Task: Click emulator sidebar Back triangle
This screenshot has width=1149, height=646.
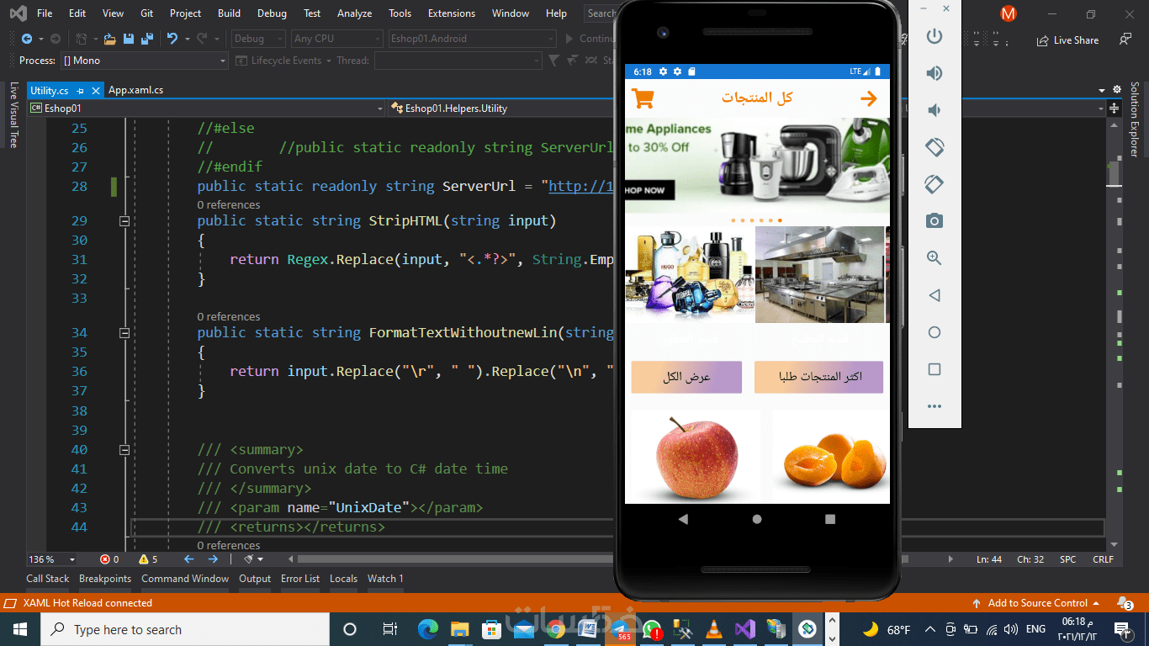Action: (934, 295)
